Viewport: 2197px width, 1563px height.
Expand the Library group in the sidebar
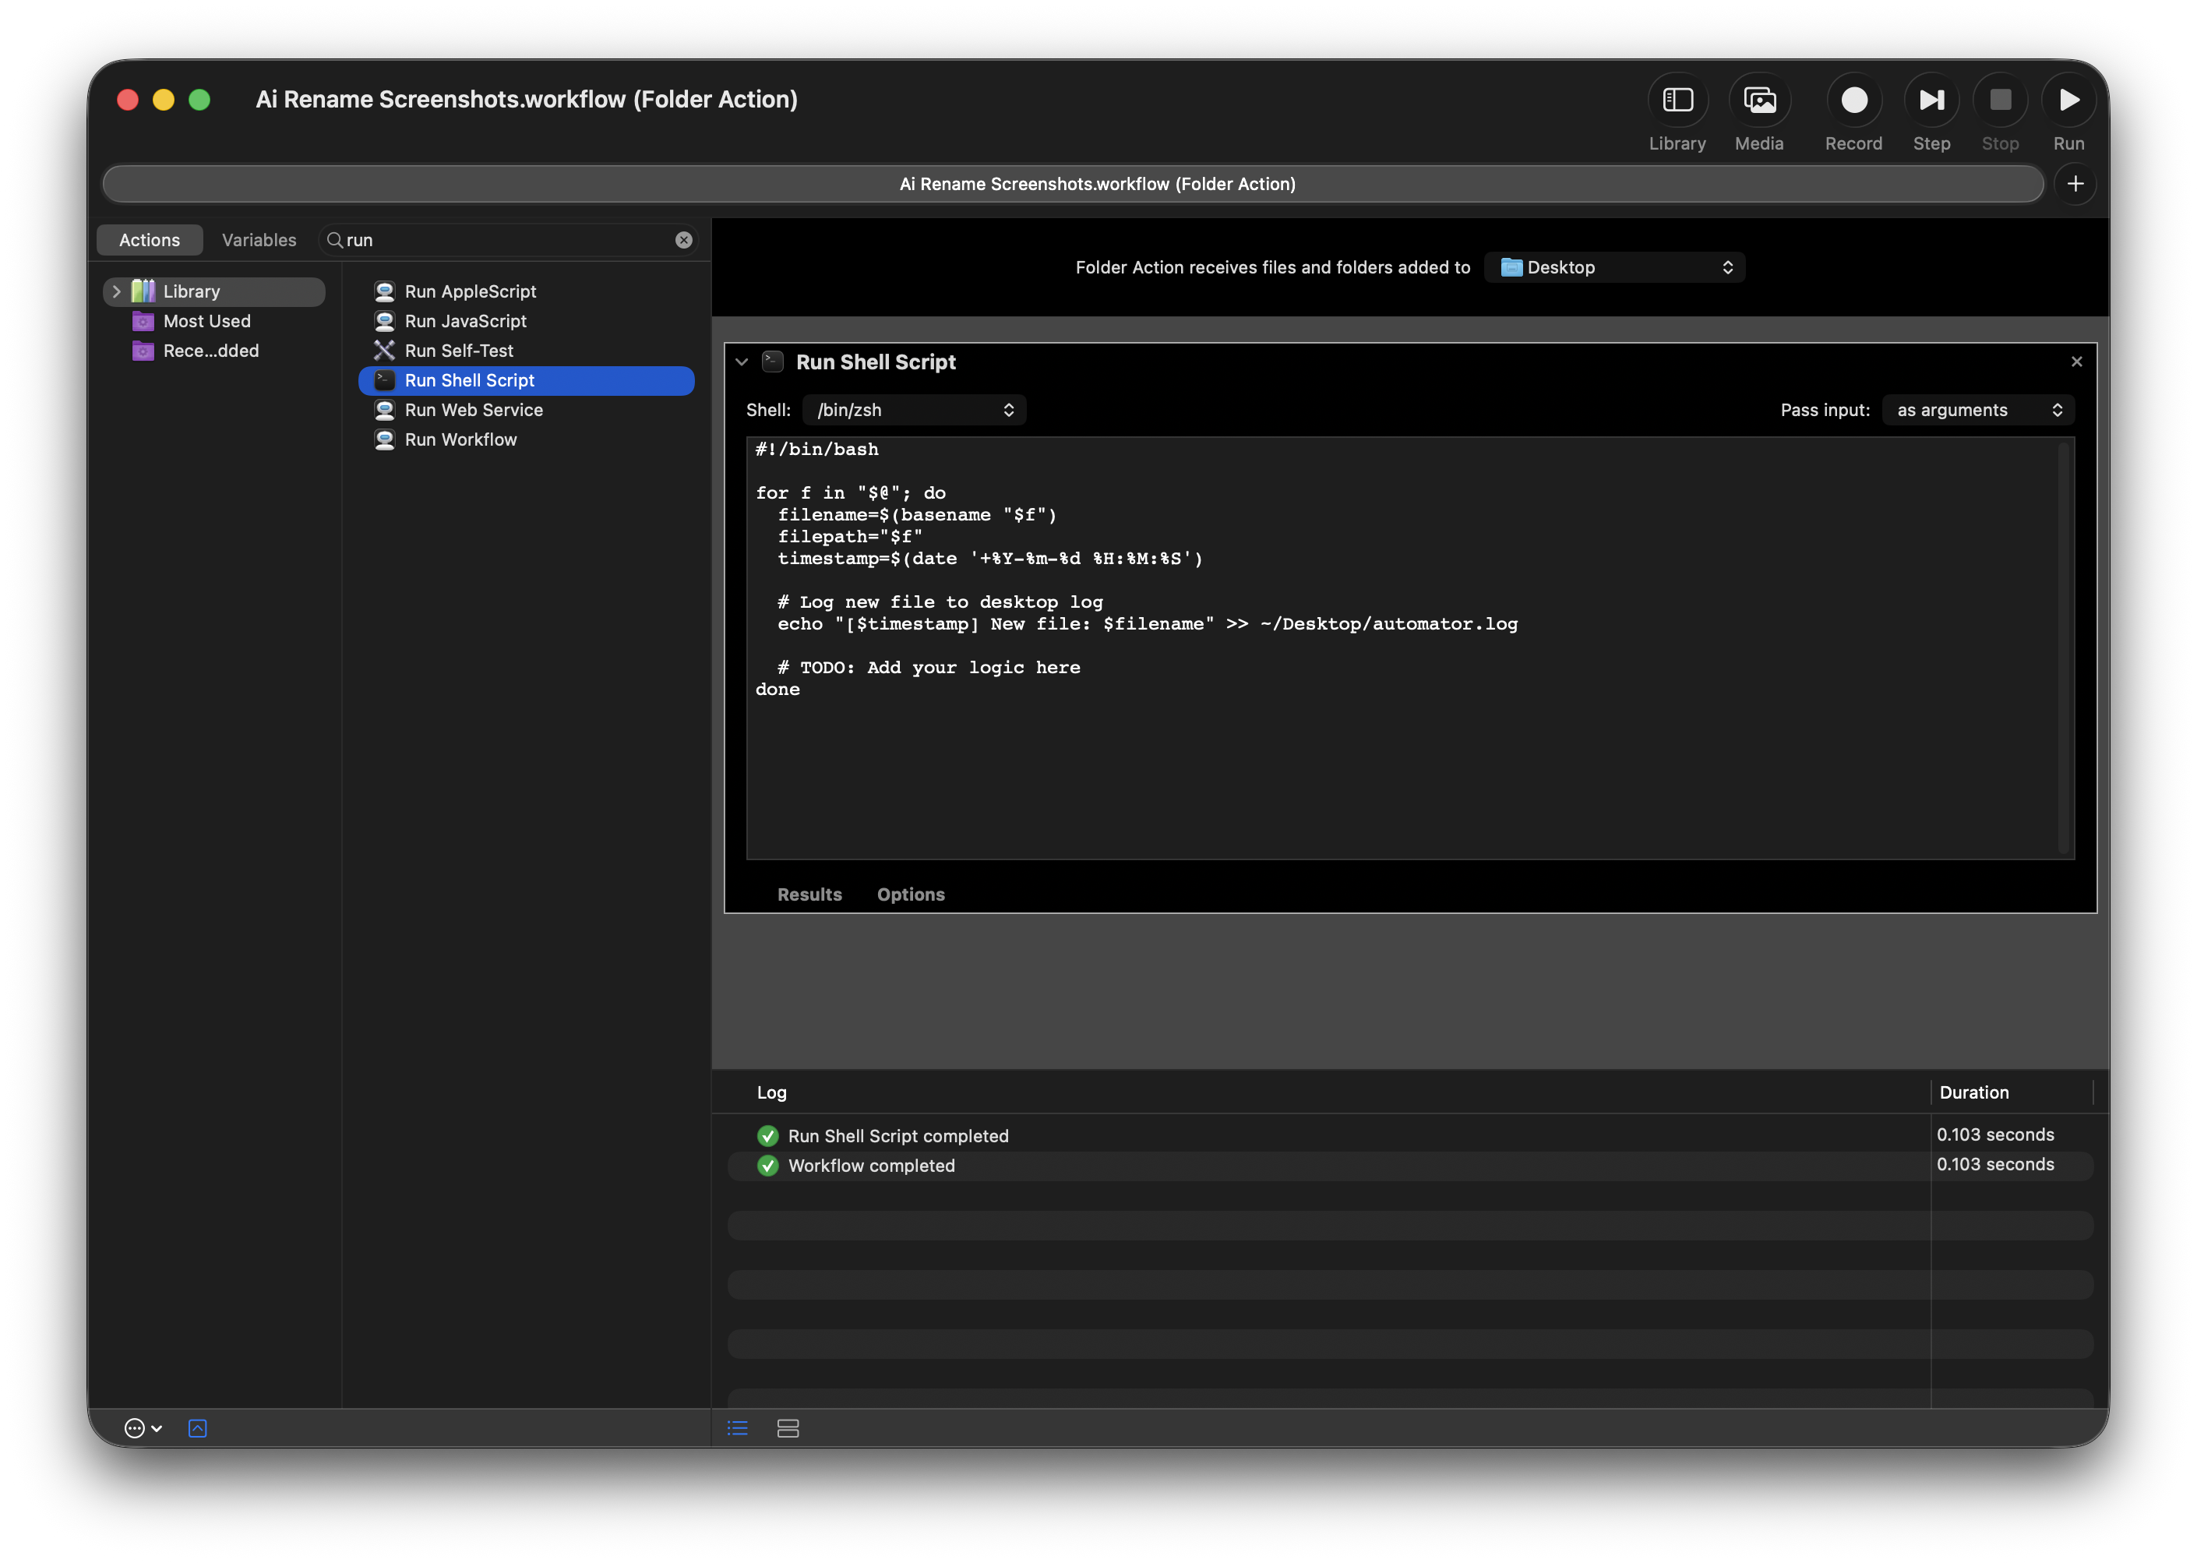point(115,291)
